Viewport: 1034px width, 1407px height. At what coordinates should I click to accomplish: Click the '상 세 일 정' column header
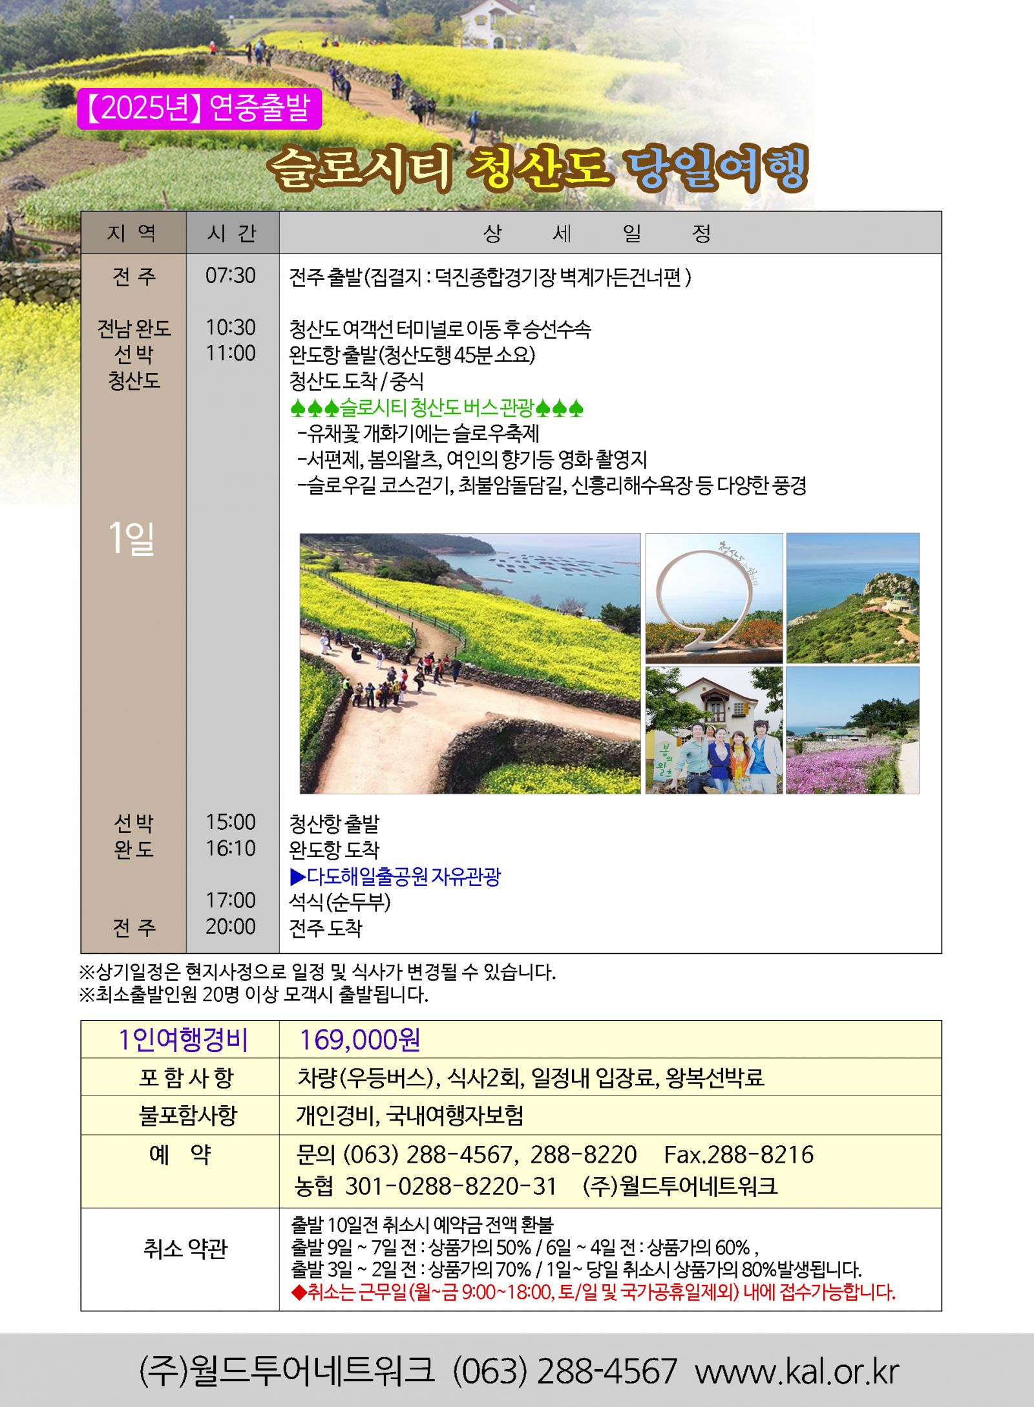click(x=610, y=233)
